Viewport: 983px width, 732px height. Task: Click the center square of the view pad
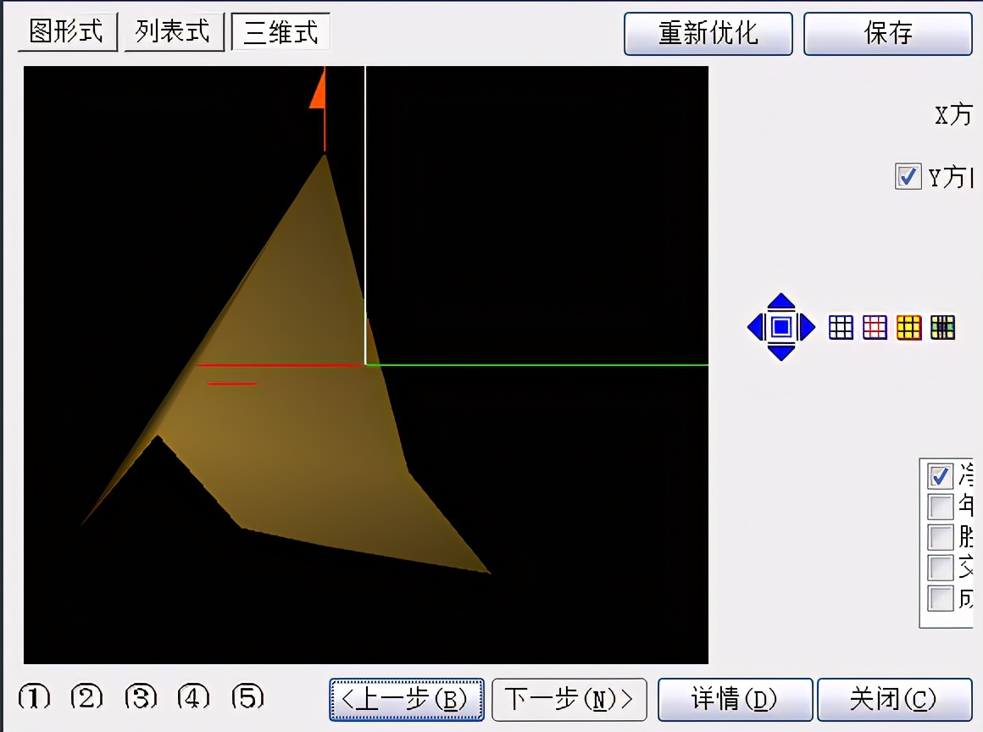pos(781,327)
